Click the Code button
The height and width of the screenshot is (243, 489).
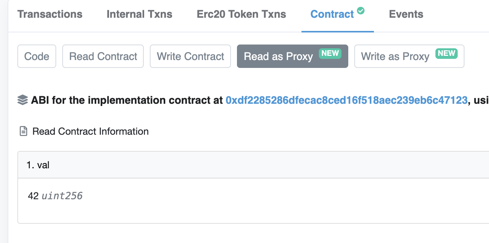pos(37,56)
